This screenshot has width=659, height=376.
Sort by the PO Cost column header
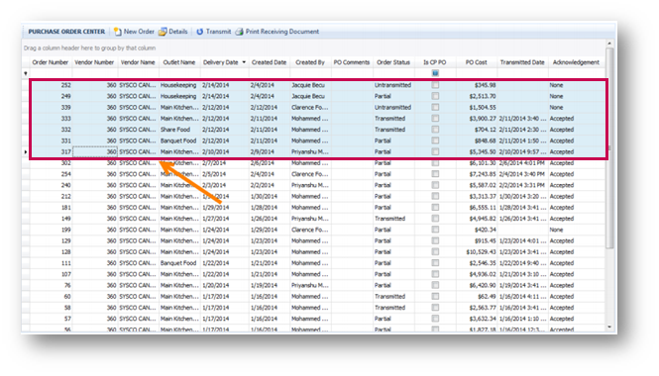tap(477, 62)
